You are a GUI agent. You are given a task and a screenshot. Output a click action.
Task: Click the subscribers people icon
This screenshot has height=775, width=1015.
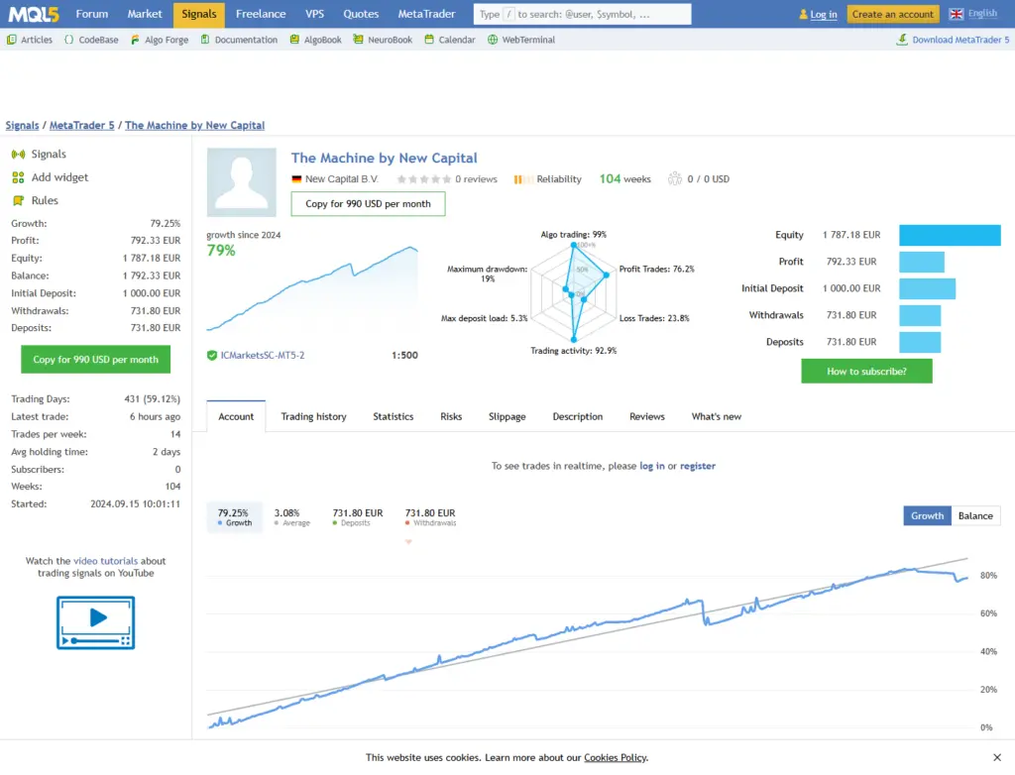(x=674, y=178)
